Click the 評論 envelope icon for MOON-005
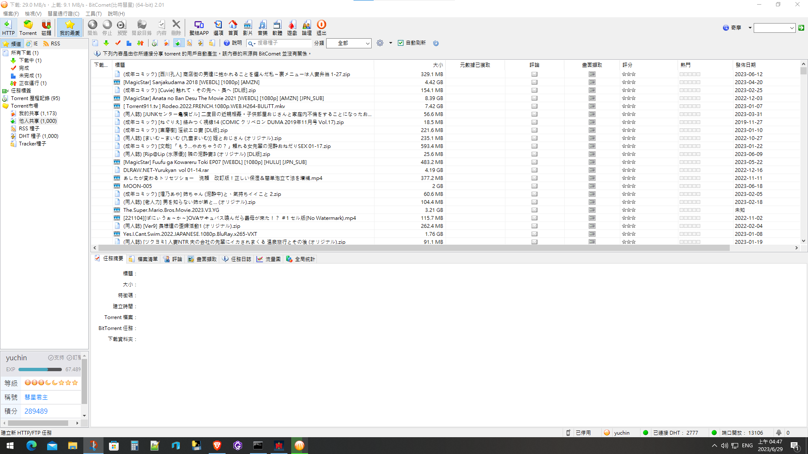The height and width of the screenshot is (454, 808). coord(534,186)
